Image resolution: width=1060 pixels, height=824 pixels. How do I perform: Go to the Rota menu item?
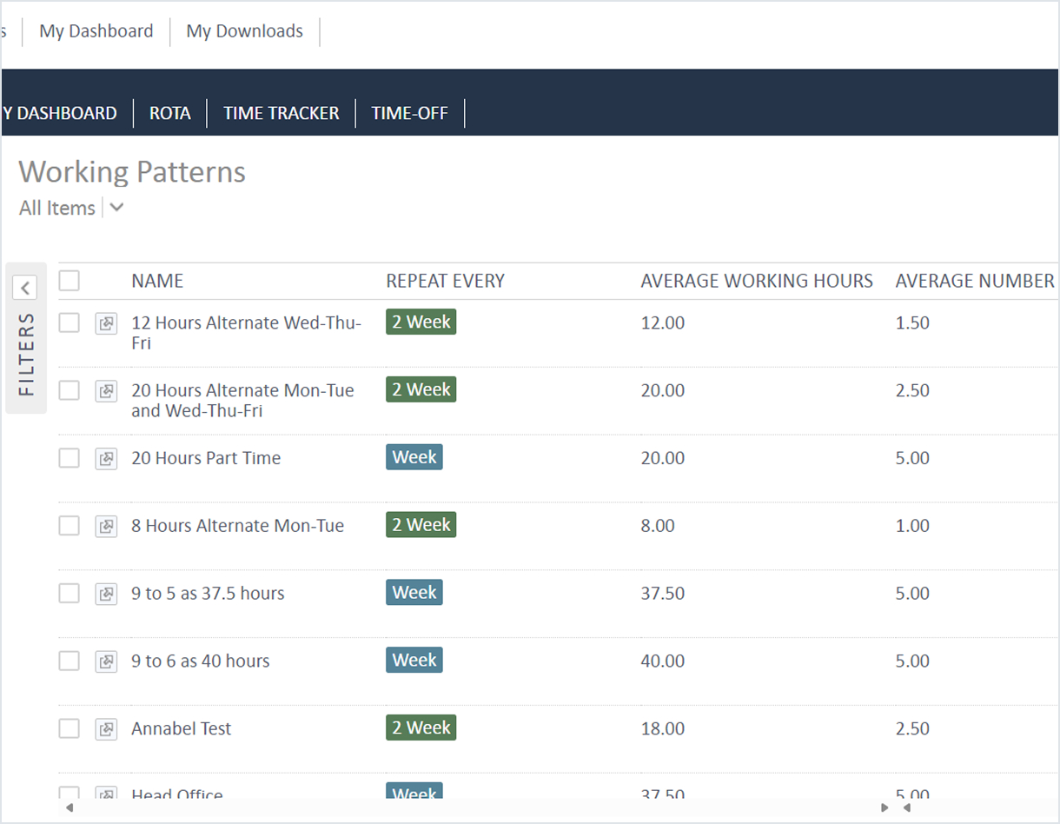pos(169,113)
